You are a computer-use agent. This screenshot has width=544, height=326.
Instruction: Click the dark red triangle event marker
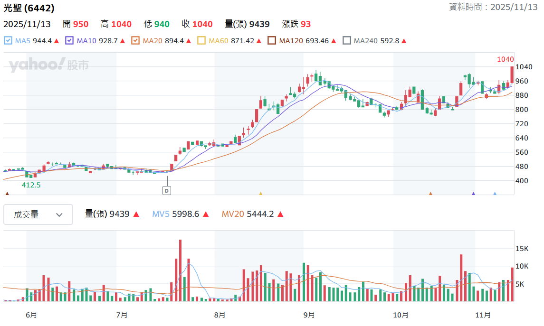[7, 194]
